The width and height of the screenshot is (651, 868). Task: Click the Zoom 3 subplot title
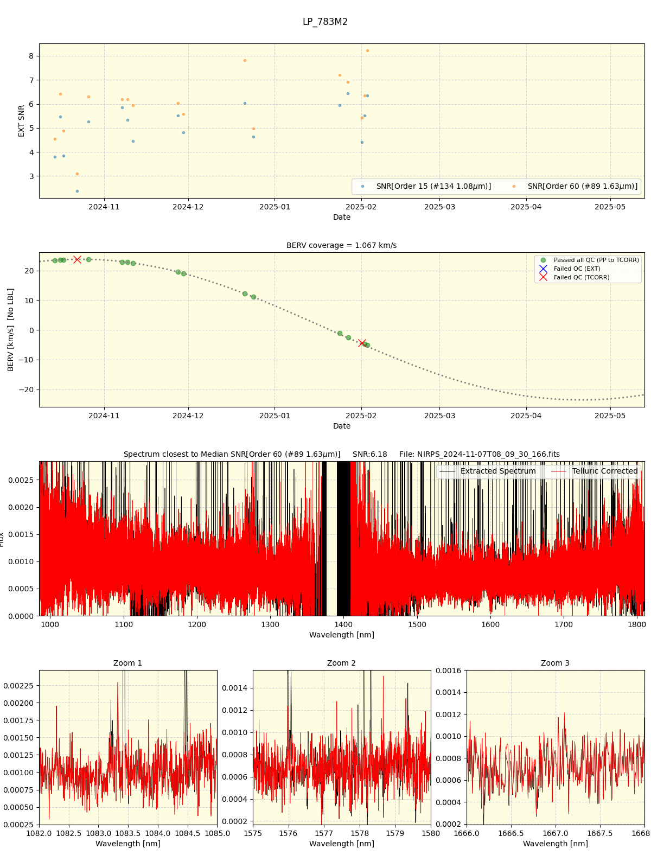(555, 663)
